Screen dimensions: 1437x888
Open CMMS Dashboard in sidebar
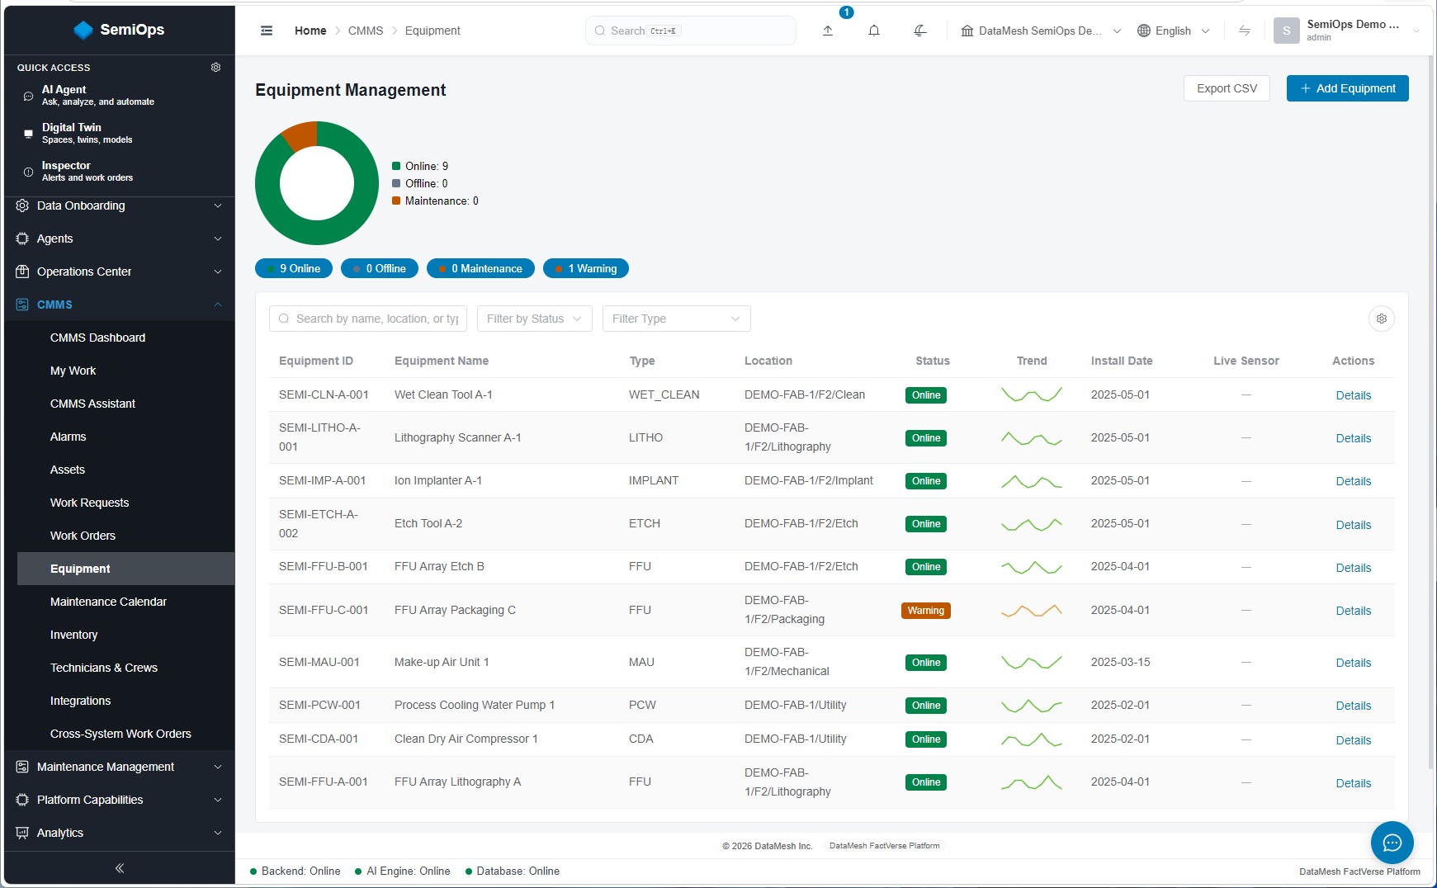[97, 338]
